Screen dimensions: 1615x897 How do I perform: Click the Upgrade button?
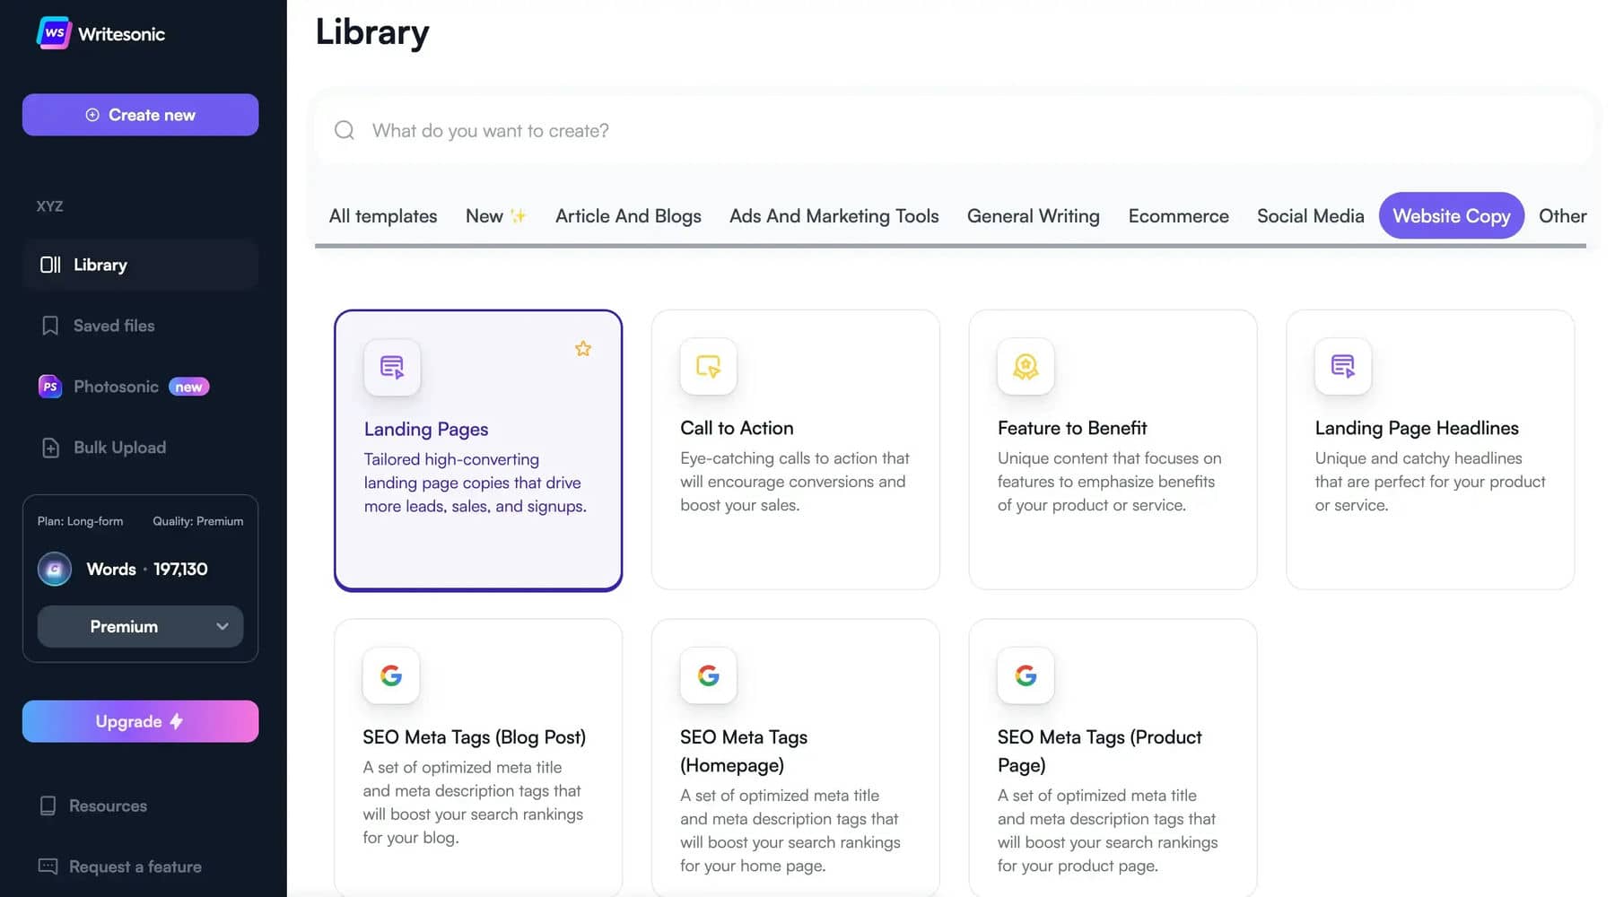140,721
